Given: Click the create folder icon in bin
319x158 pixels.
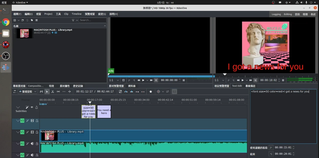Looking at the screenshot, I should pos(22,20).
